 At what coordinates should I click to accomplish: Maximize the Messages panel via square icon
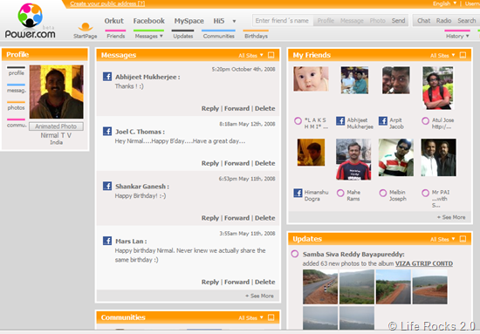coord(271,55)
